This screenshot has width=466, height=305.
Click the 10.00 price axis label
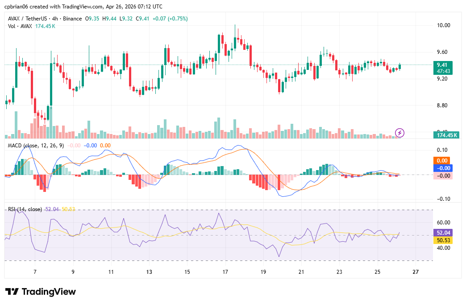click(x=443, y=25)
